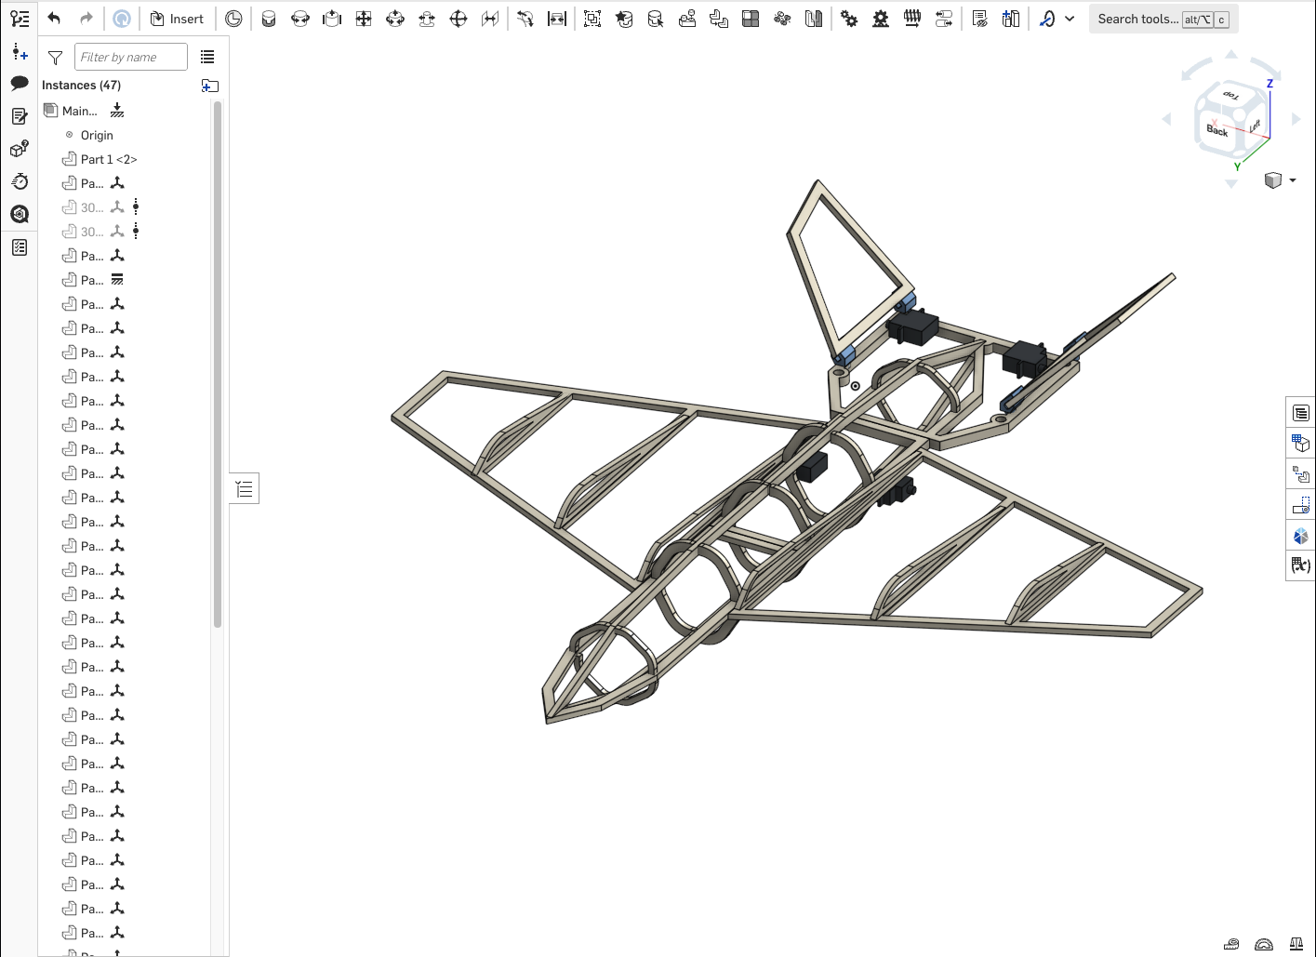The width and height of the screenshot is (1316, 957).
Task: Click the Top face of the view cube
Action: [1231, 96]
